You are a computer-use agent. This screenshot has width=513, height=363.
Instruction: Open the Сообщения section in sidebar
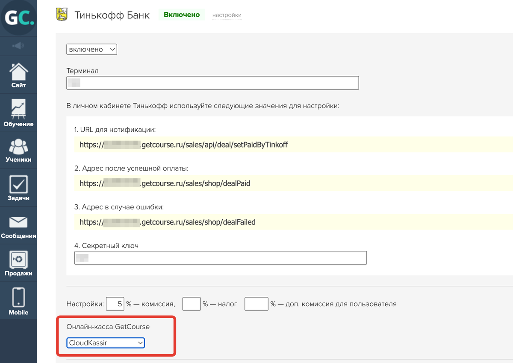(18, 226)
